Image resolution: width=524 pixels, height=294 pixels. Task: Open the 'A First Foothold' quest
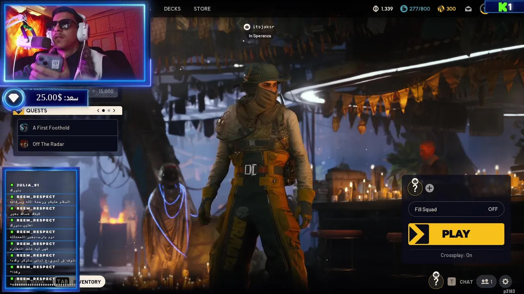[x=68, y=127]
